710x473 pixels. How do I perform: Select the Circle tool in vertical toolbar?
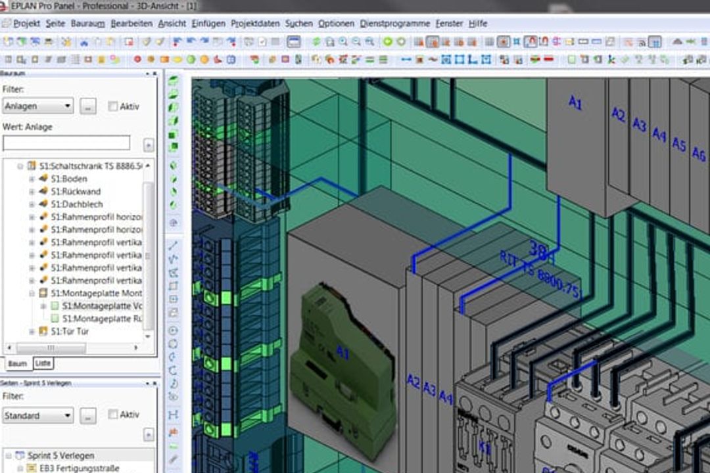pos(173,330)
